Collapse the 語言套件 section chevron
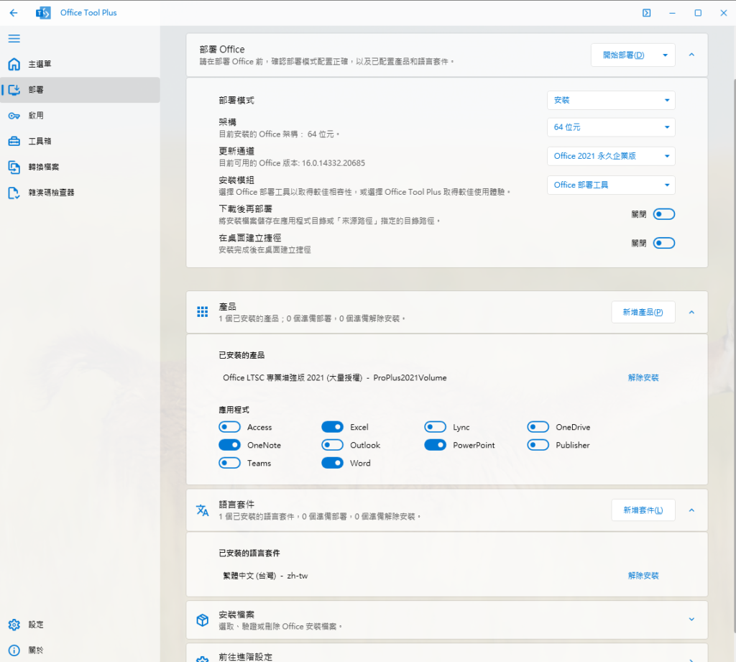 pos(691,510)
